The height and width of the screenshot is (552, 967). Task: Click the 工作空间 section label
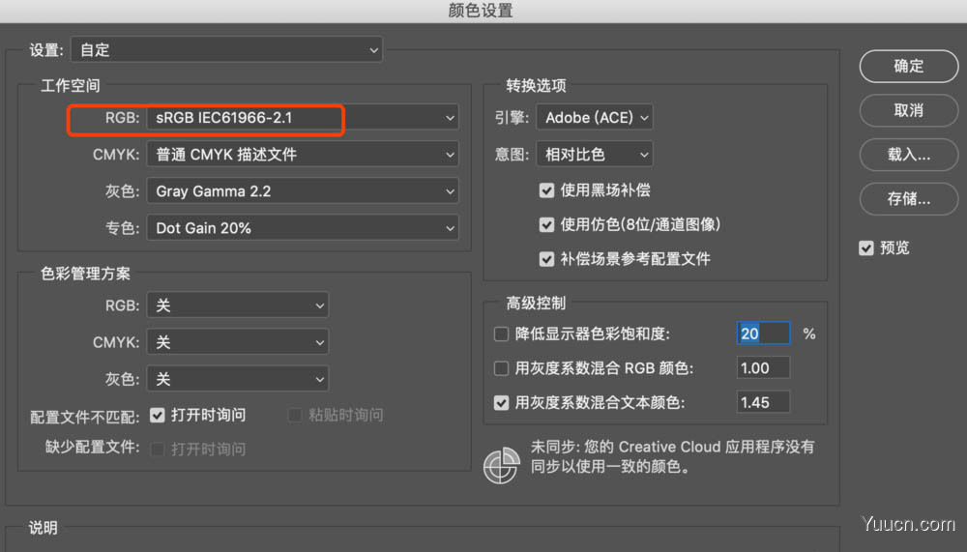point(71,86)
